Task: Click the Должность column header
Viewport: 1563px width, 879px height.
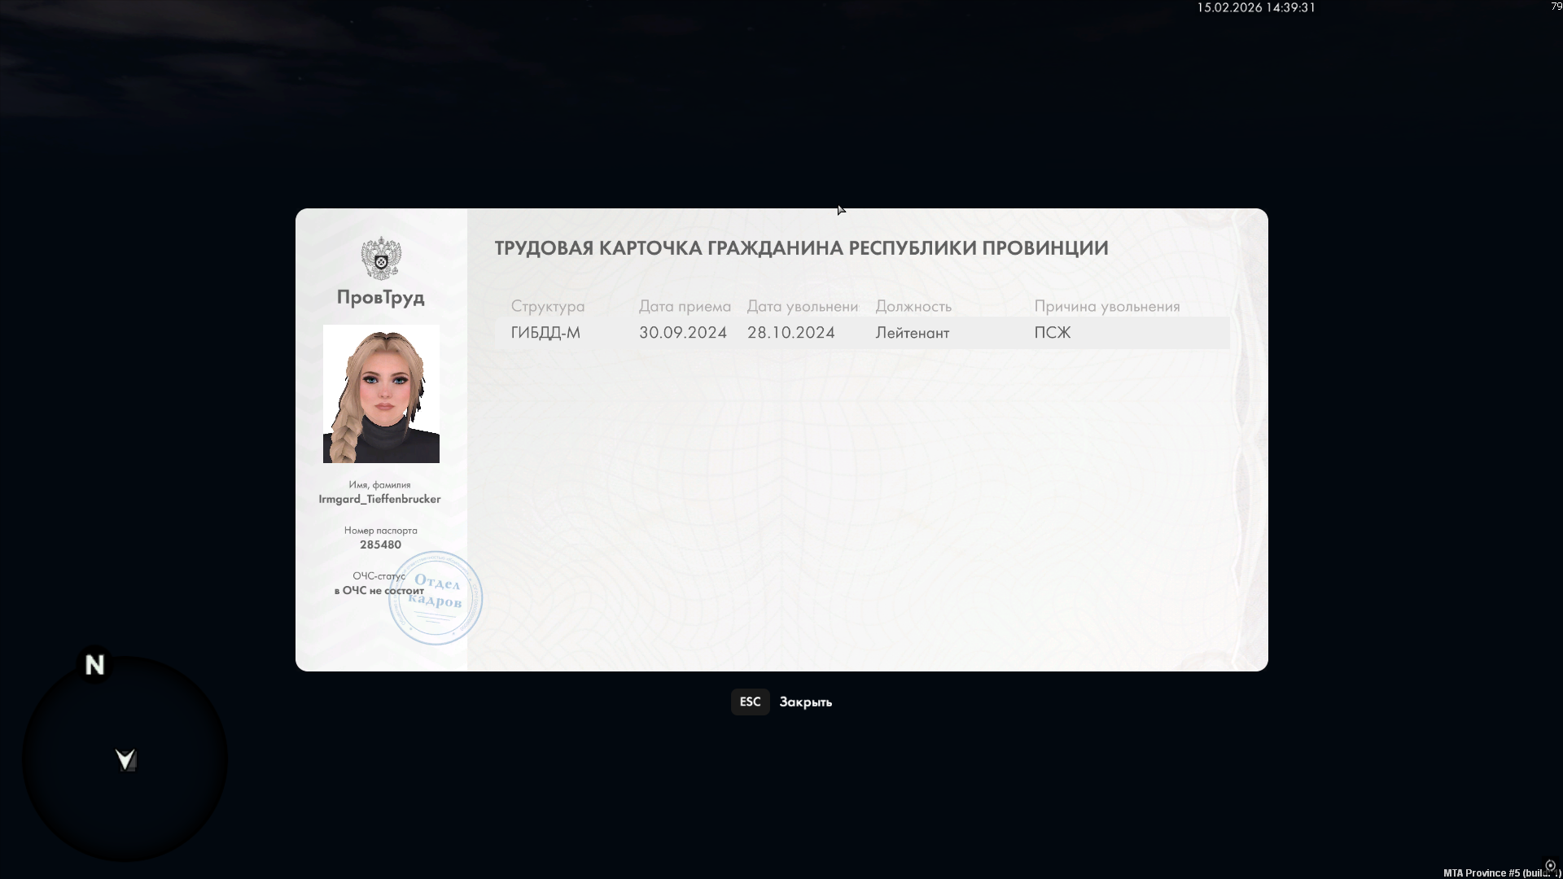Action: (x=913, y=307)
